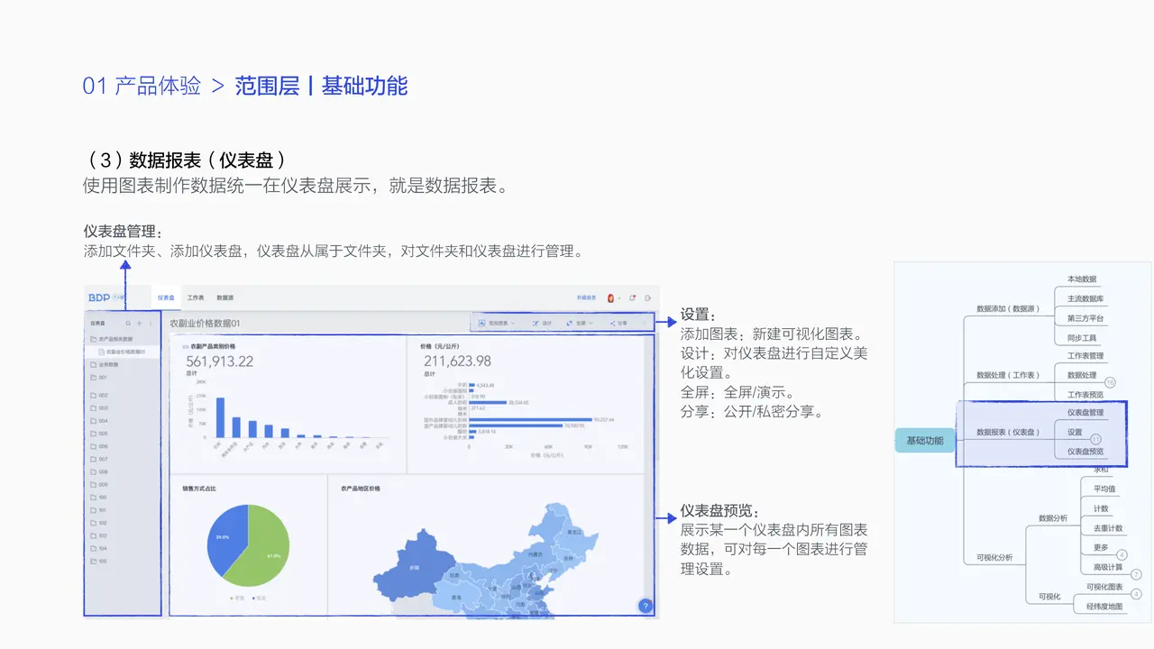Viewport: 1154px width, 649px height.
Task: Open the 全屏 dropdown
Action: coord(580,323)
